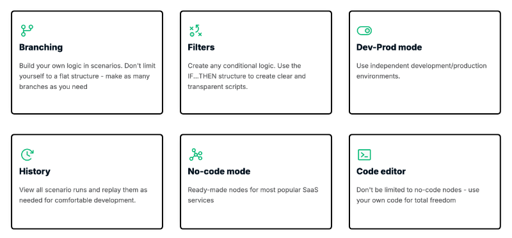Select the Branching heading

[41, 47]
